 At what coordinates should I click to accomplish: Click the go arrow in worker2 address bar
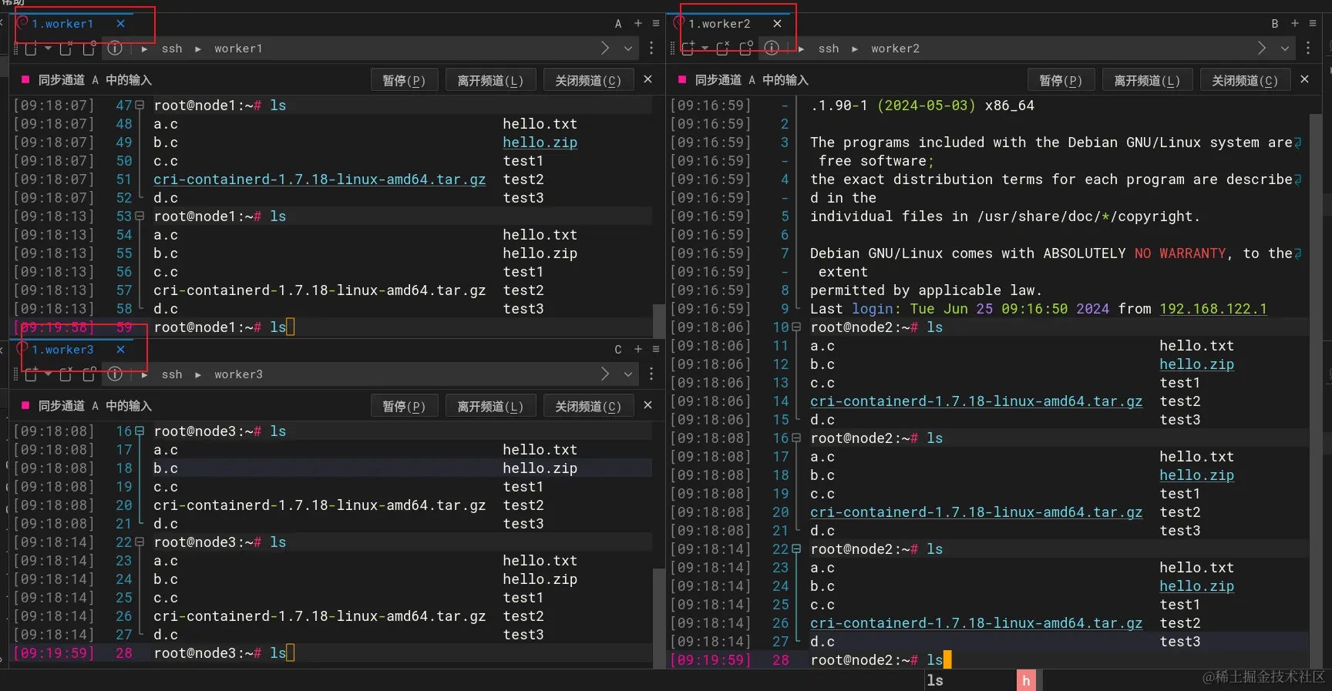coord(1262,49)
